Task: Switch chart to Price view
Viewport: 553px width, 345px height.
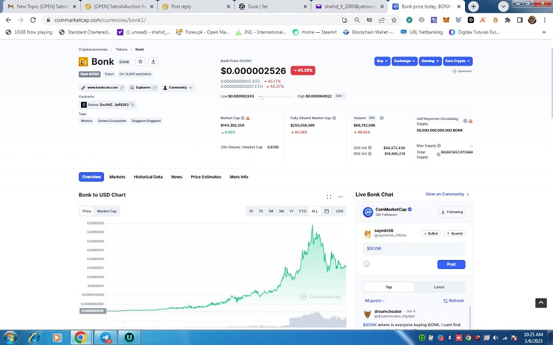Action: 87,211
